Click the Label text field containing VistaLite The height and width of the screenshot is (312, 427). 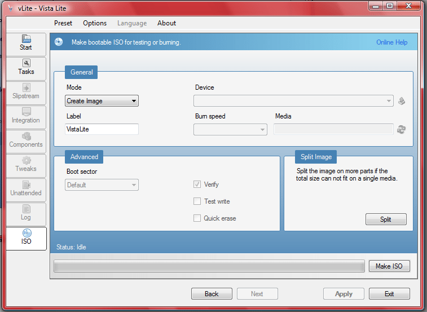pos(102,129)
